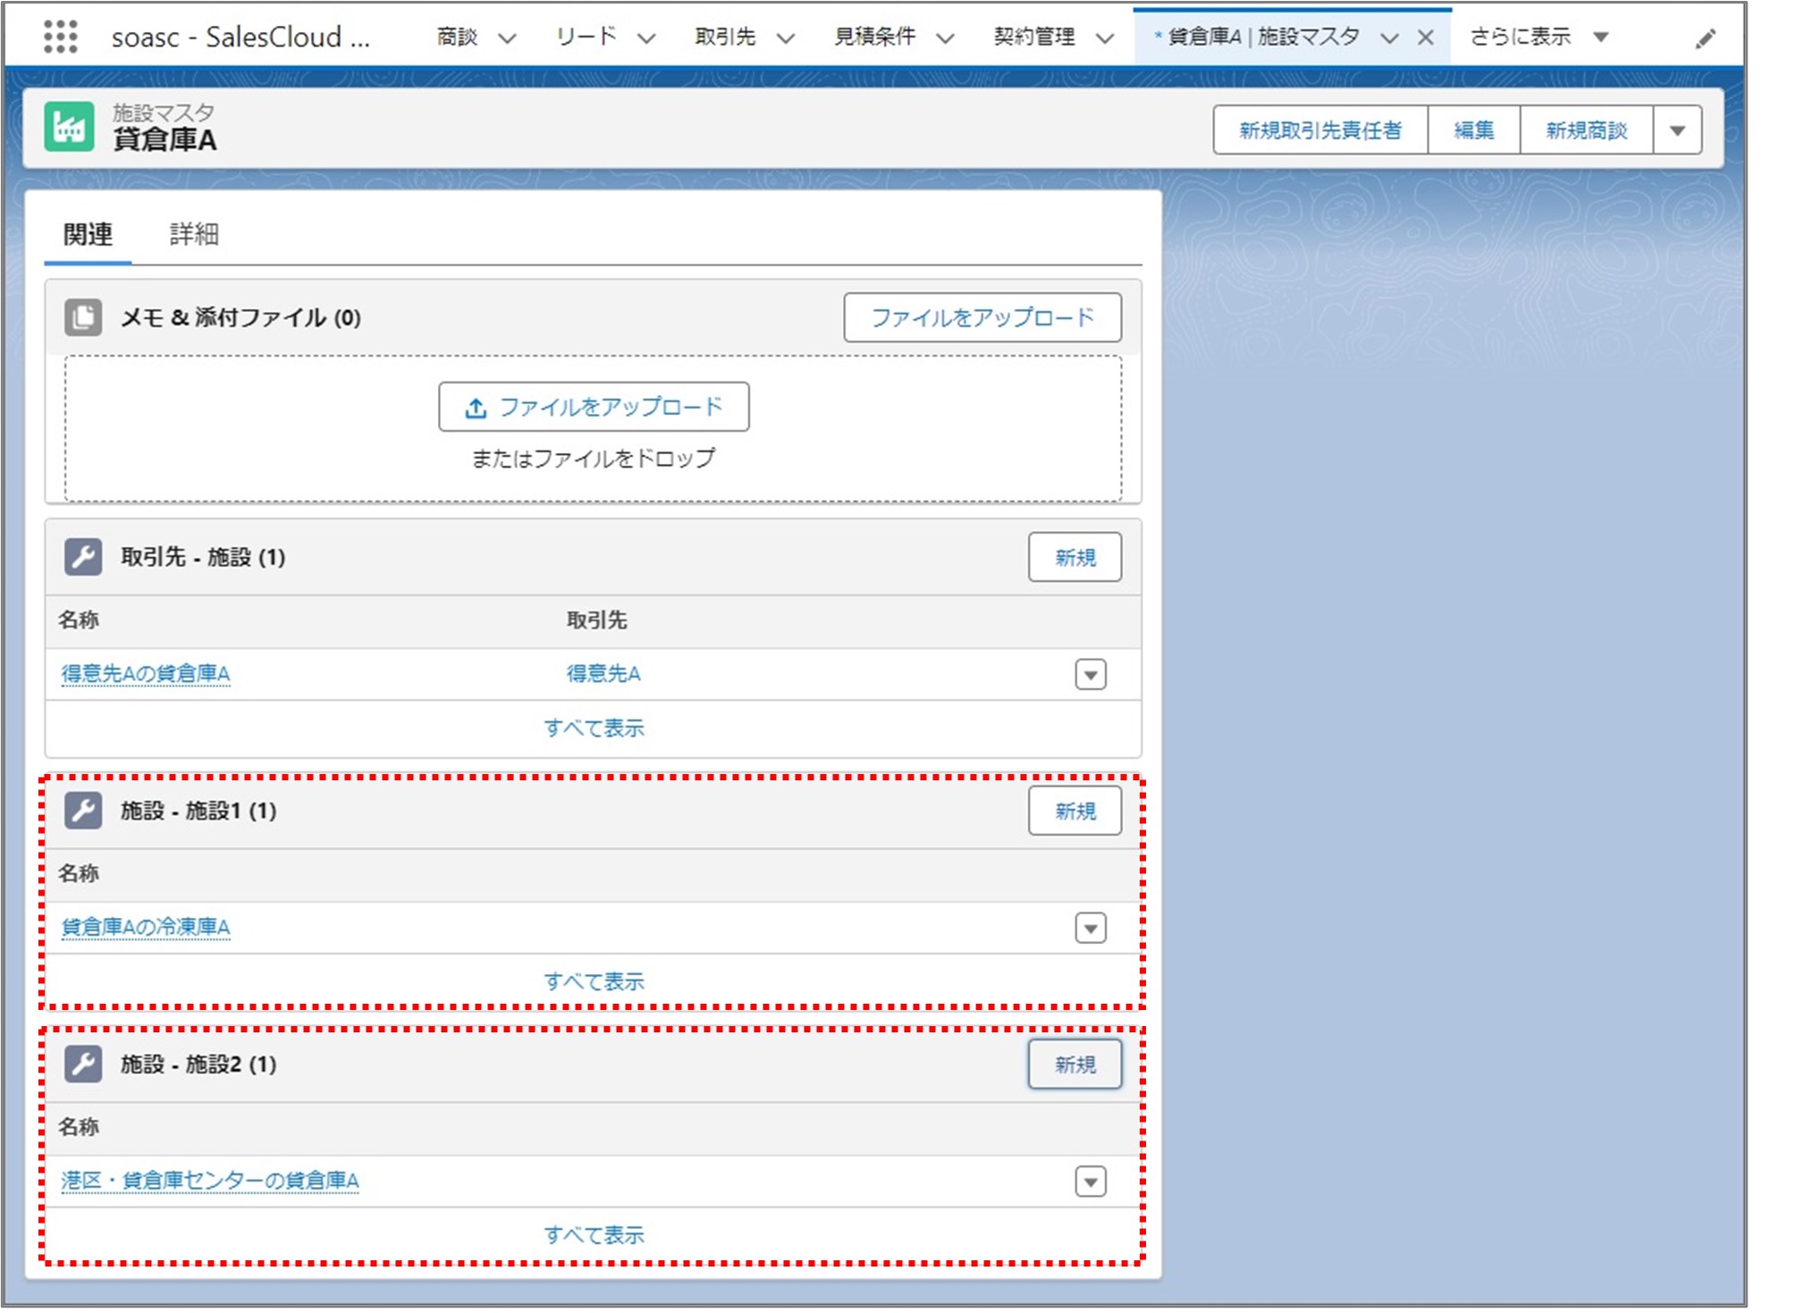Screen dimensions: 1812x1313
Task: Go to the 商談 navigation tab
Action: (x=457, y=37)
